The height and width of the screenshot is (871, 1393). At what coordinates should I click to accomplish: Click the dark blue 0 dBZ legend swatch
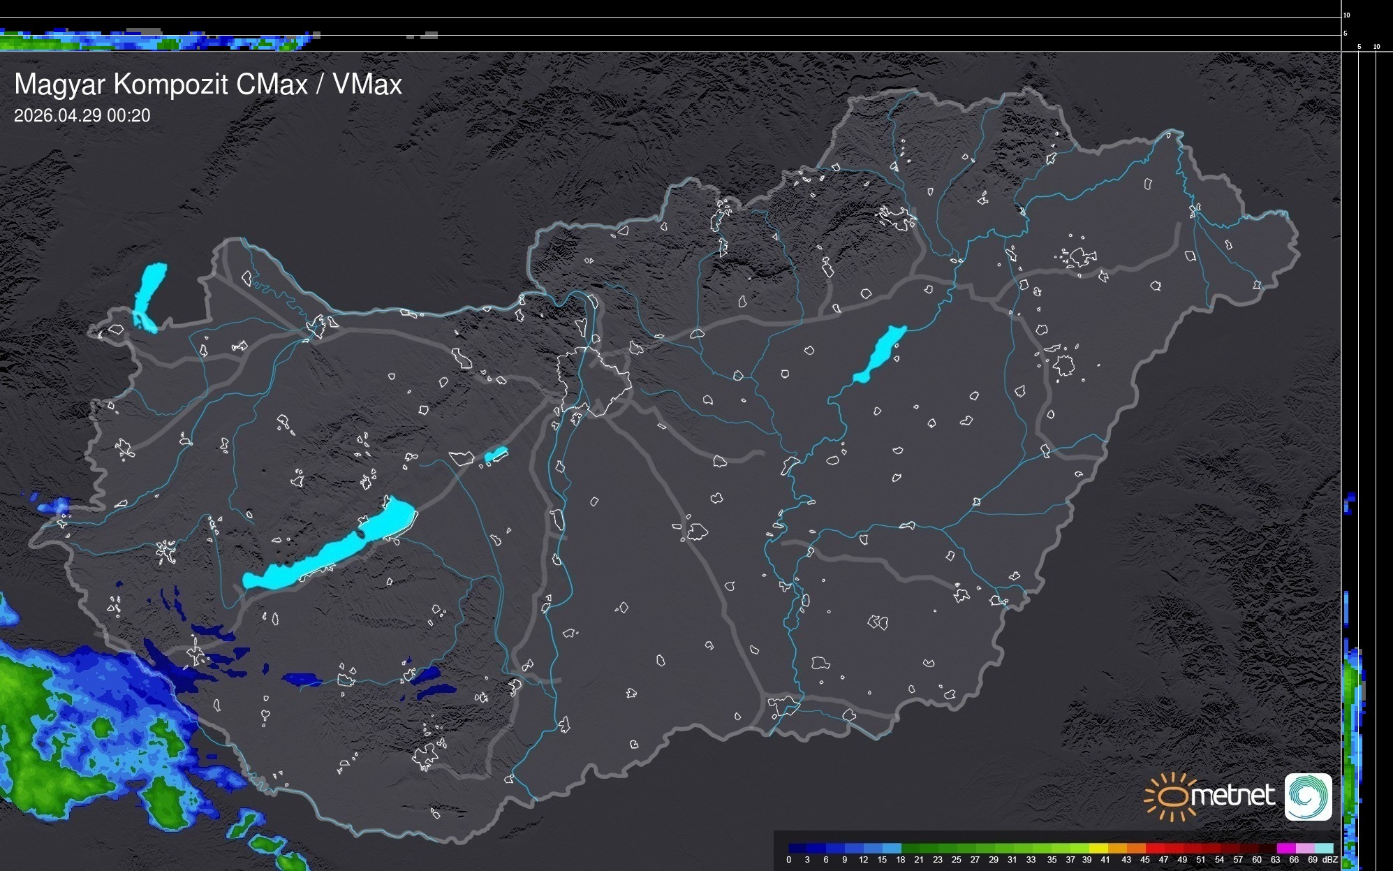click(798, 848)
